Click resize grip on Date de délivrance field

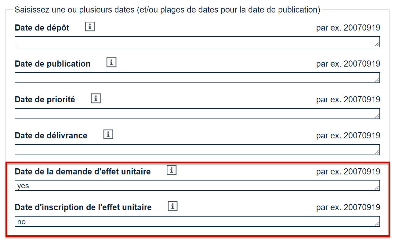377,152
